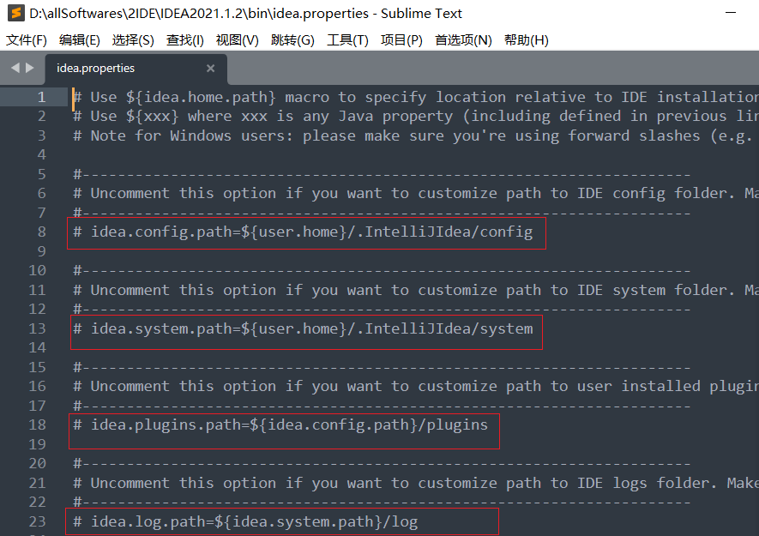Click line number 1 in gutter
The width and height of the screenshot is (759, 536).
[42, 97]
